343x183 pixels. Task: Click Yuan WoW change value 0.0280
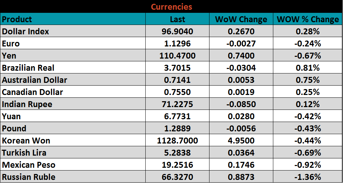coord(241,116)
